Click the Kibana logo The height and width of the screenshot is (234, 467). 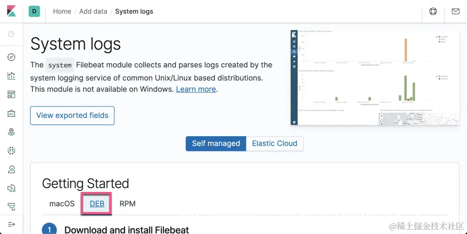(11, 11)
